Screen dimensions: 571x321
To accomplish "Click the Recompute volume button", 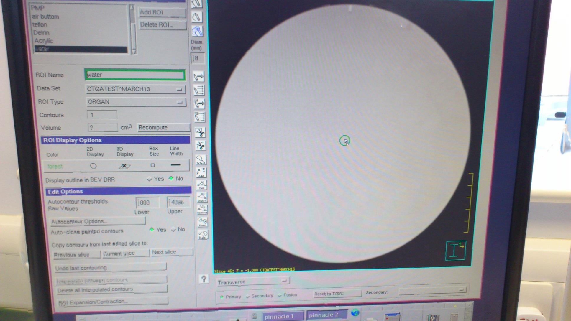I will click(163, 127).
